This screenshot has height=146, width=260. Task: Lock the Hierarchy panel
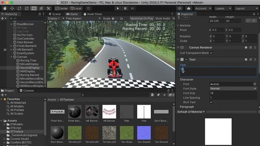click(x=40, y=14)
